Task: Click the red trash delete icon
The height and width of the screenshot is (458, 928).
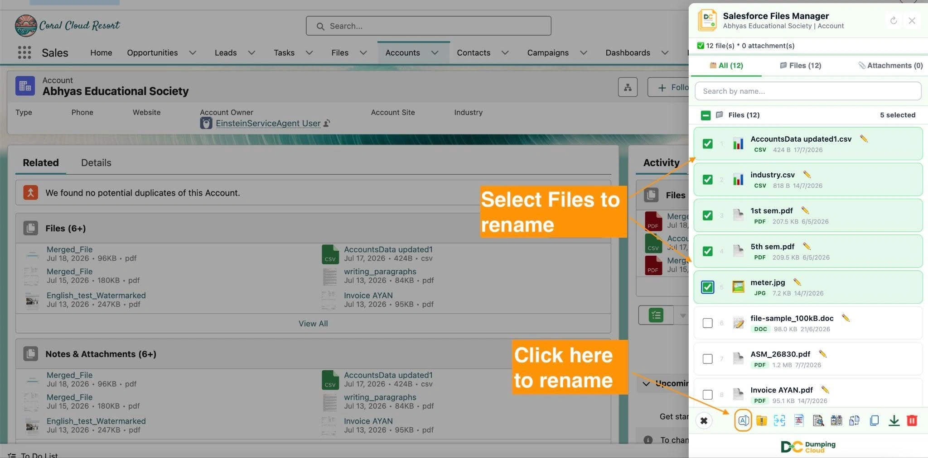Action: coord(912,420)
